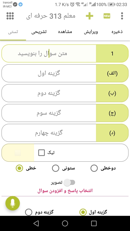Open the dotted grid menu icon
The width and height of the screenshot is (130, 231).
click(x=10, y=16)
